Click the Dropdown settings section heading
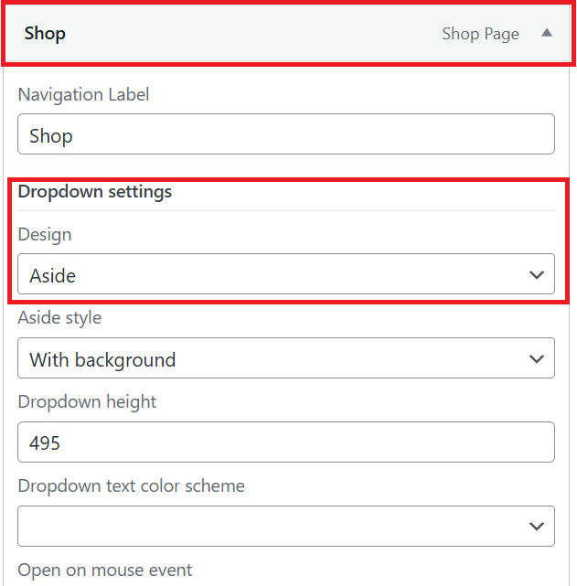 click(95, 192)
